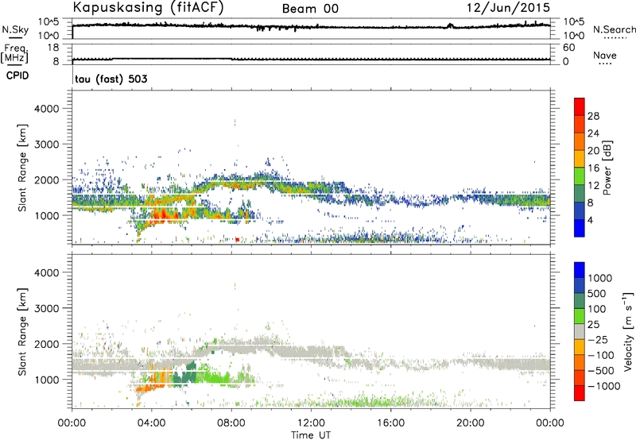Click the title text "Kapuskasing (fitACF)"

[x=148, y=7]
